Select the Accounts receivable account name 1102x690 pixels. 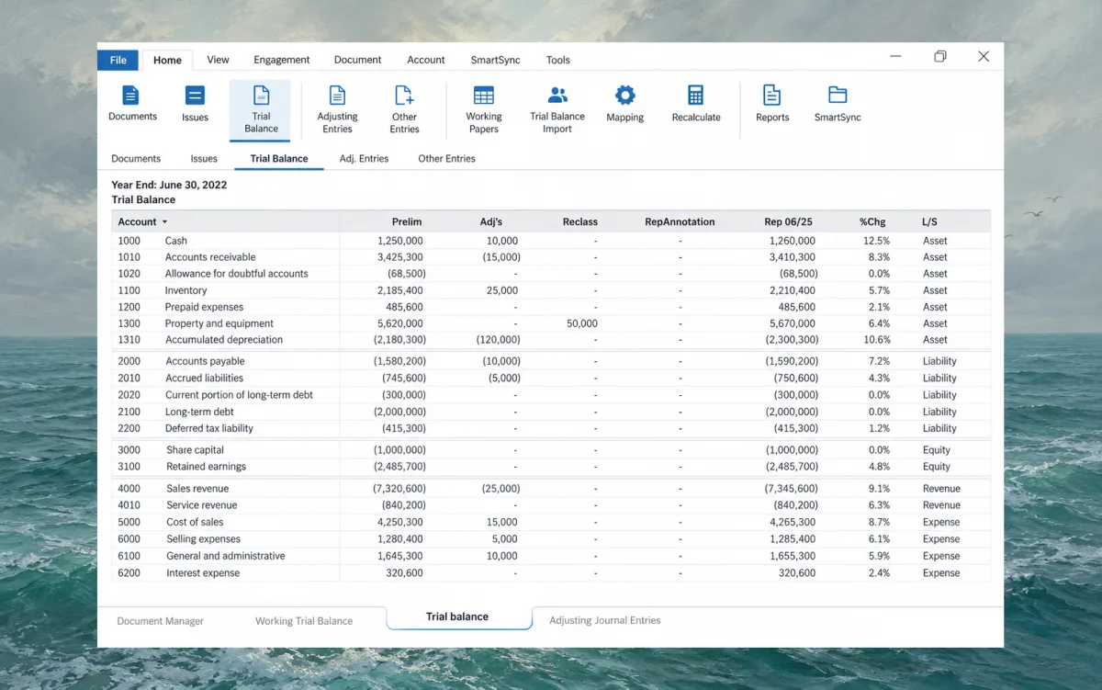click(x=210, y=257)
